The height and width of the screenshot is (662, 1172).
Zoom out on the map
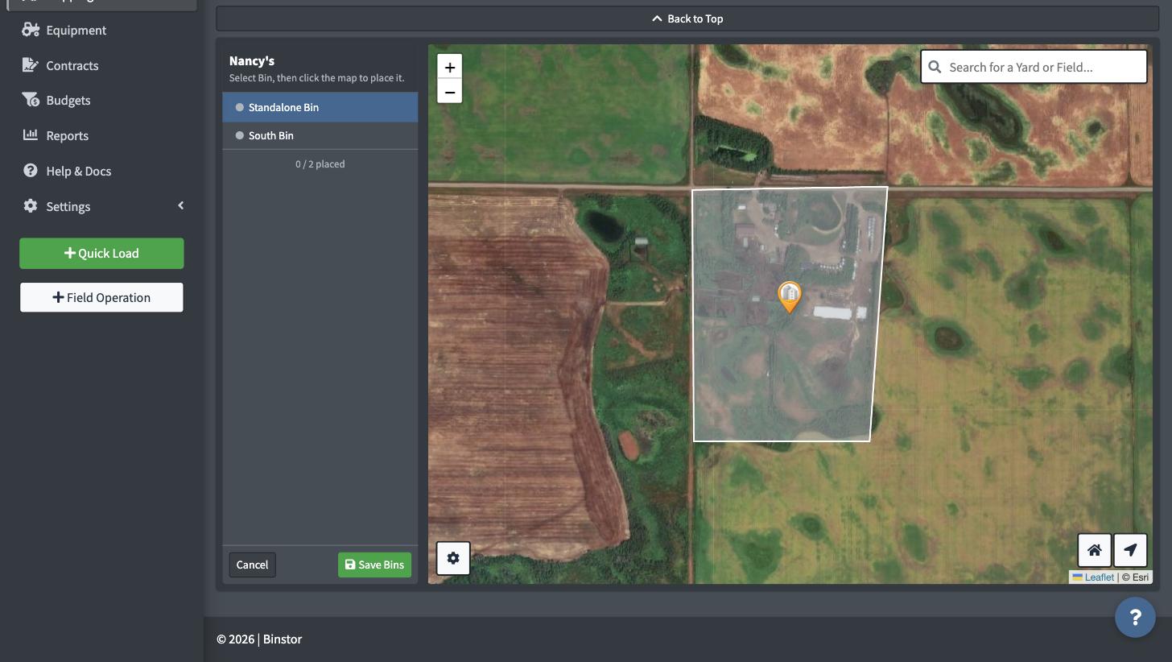click(x=449, y=92)
